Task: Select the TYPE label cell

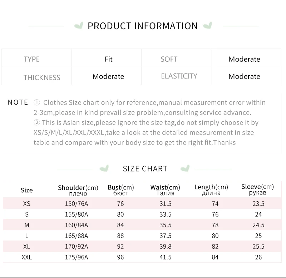Action: coord(32,59)
